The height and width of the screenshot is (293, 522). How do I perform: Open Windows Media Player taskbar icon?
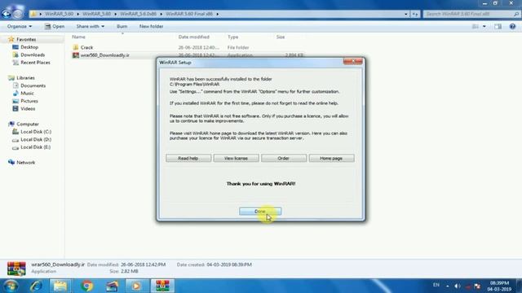[x=136, y=286]
